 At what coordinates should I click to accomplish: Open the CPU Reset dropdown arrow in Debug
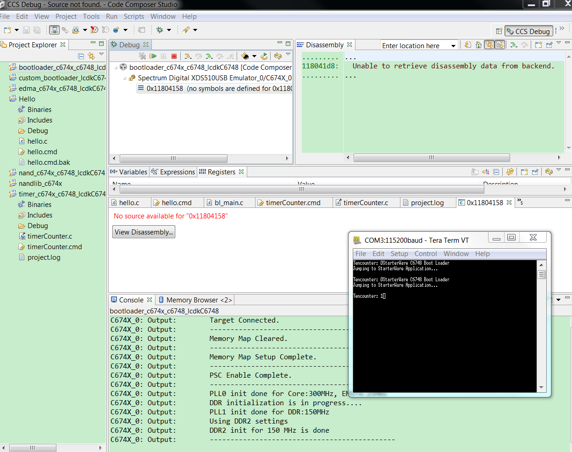pyautogui.click(x=254, y=56)
